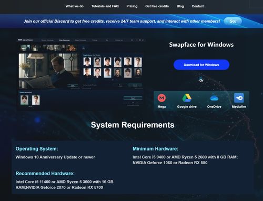Go to the Pricing page

coord(132,6)
